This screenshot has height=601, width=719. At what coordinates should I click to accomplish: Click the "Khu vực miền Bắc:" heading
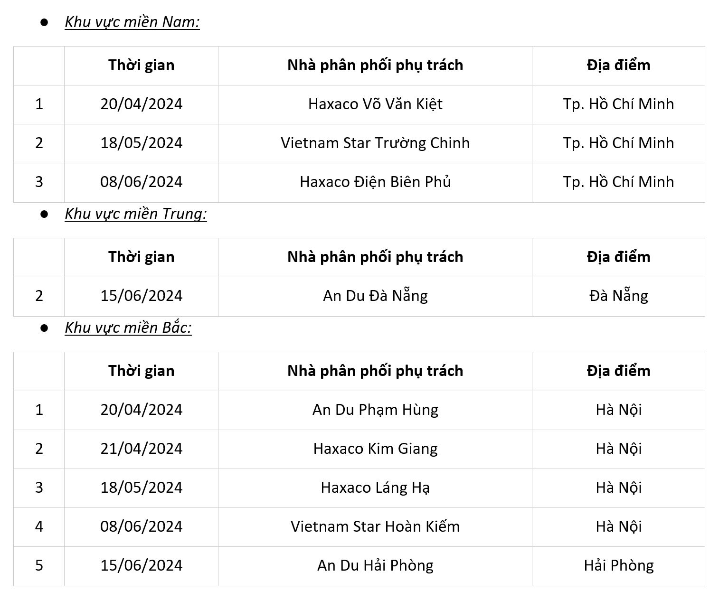[128, 328]
